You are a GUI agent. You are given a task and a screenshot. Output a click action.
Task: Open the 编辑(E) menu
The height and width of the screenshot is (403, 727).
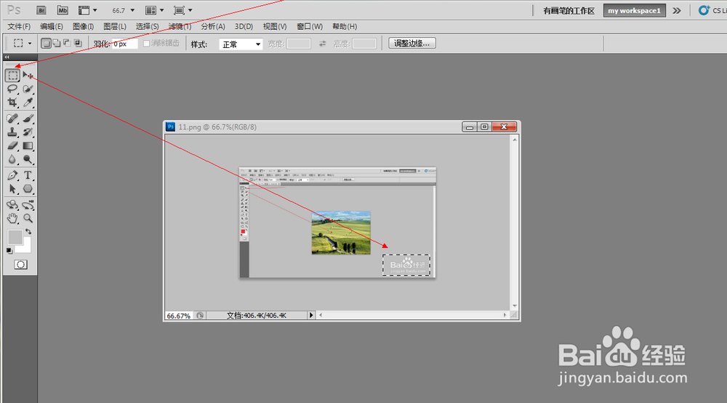pyautogui.click(x=52, y=26)
